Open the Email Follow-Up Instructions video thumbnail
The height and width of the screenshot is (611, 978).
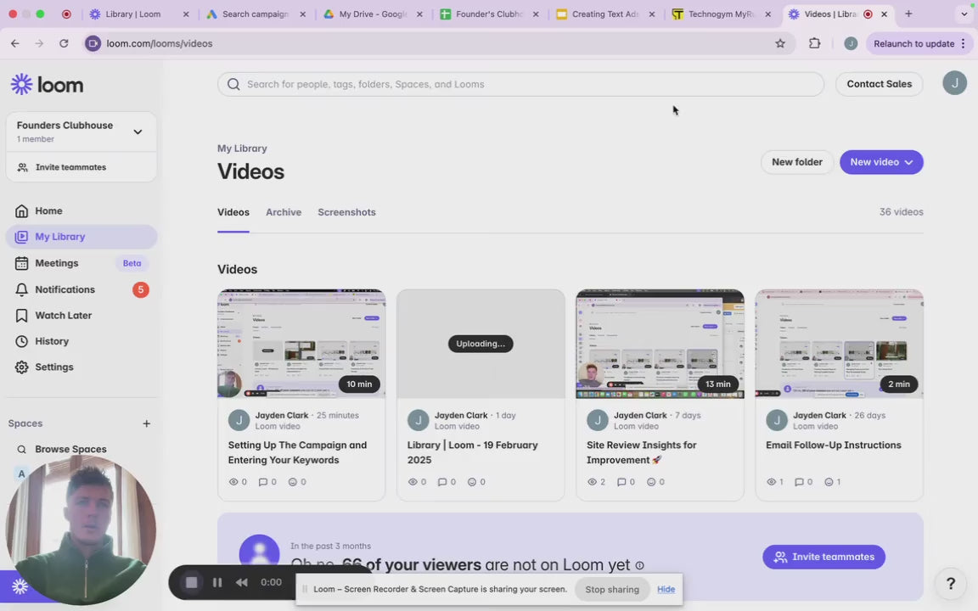[839, 344]
